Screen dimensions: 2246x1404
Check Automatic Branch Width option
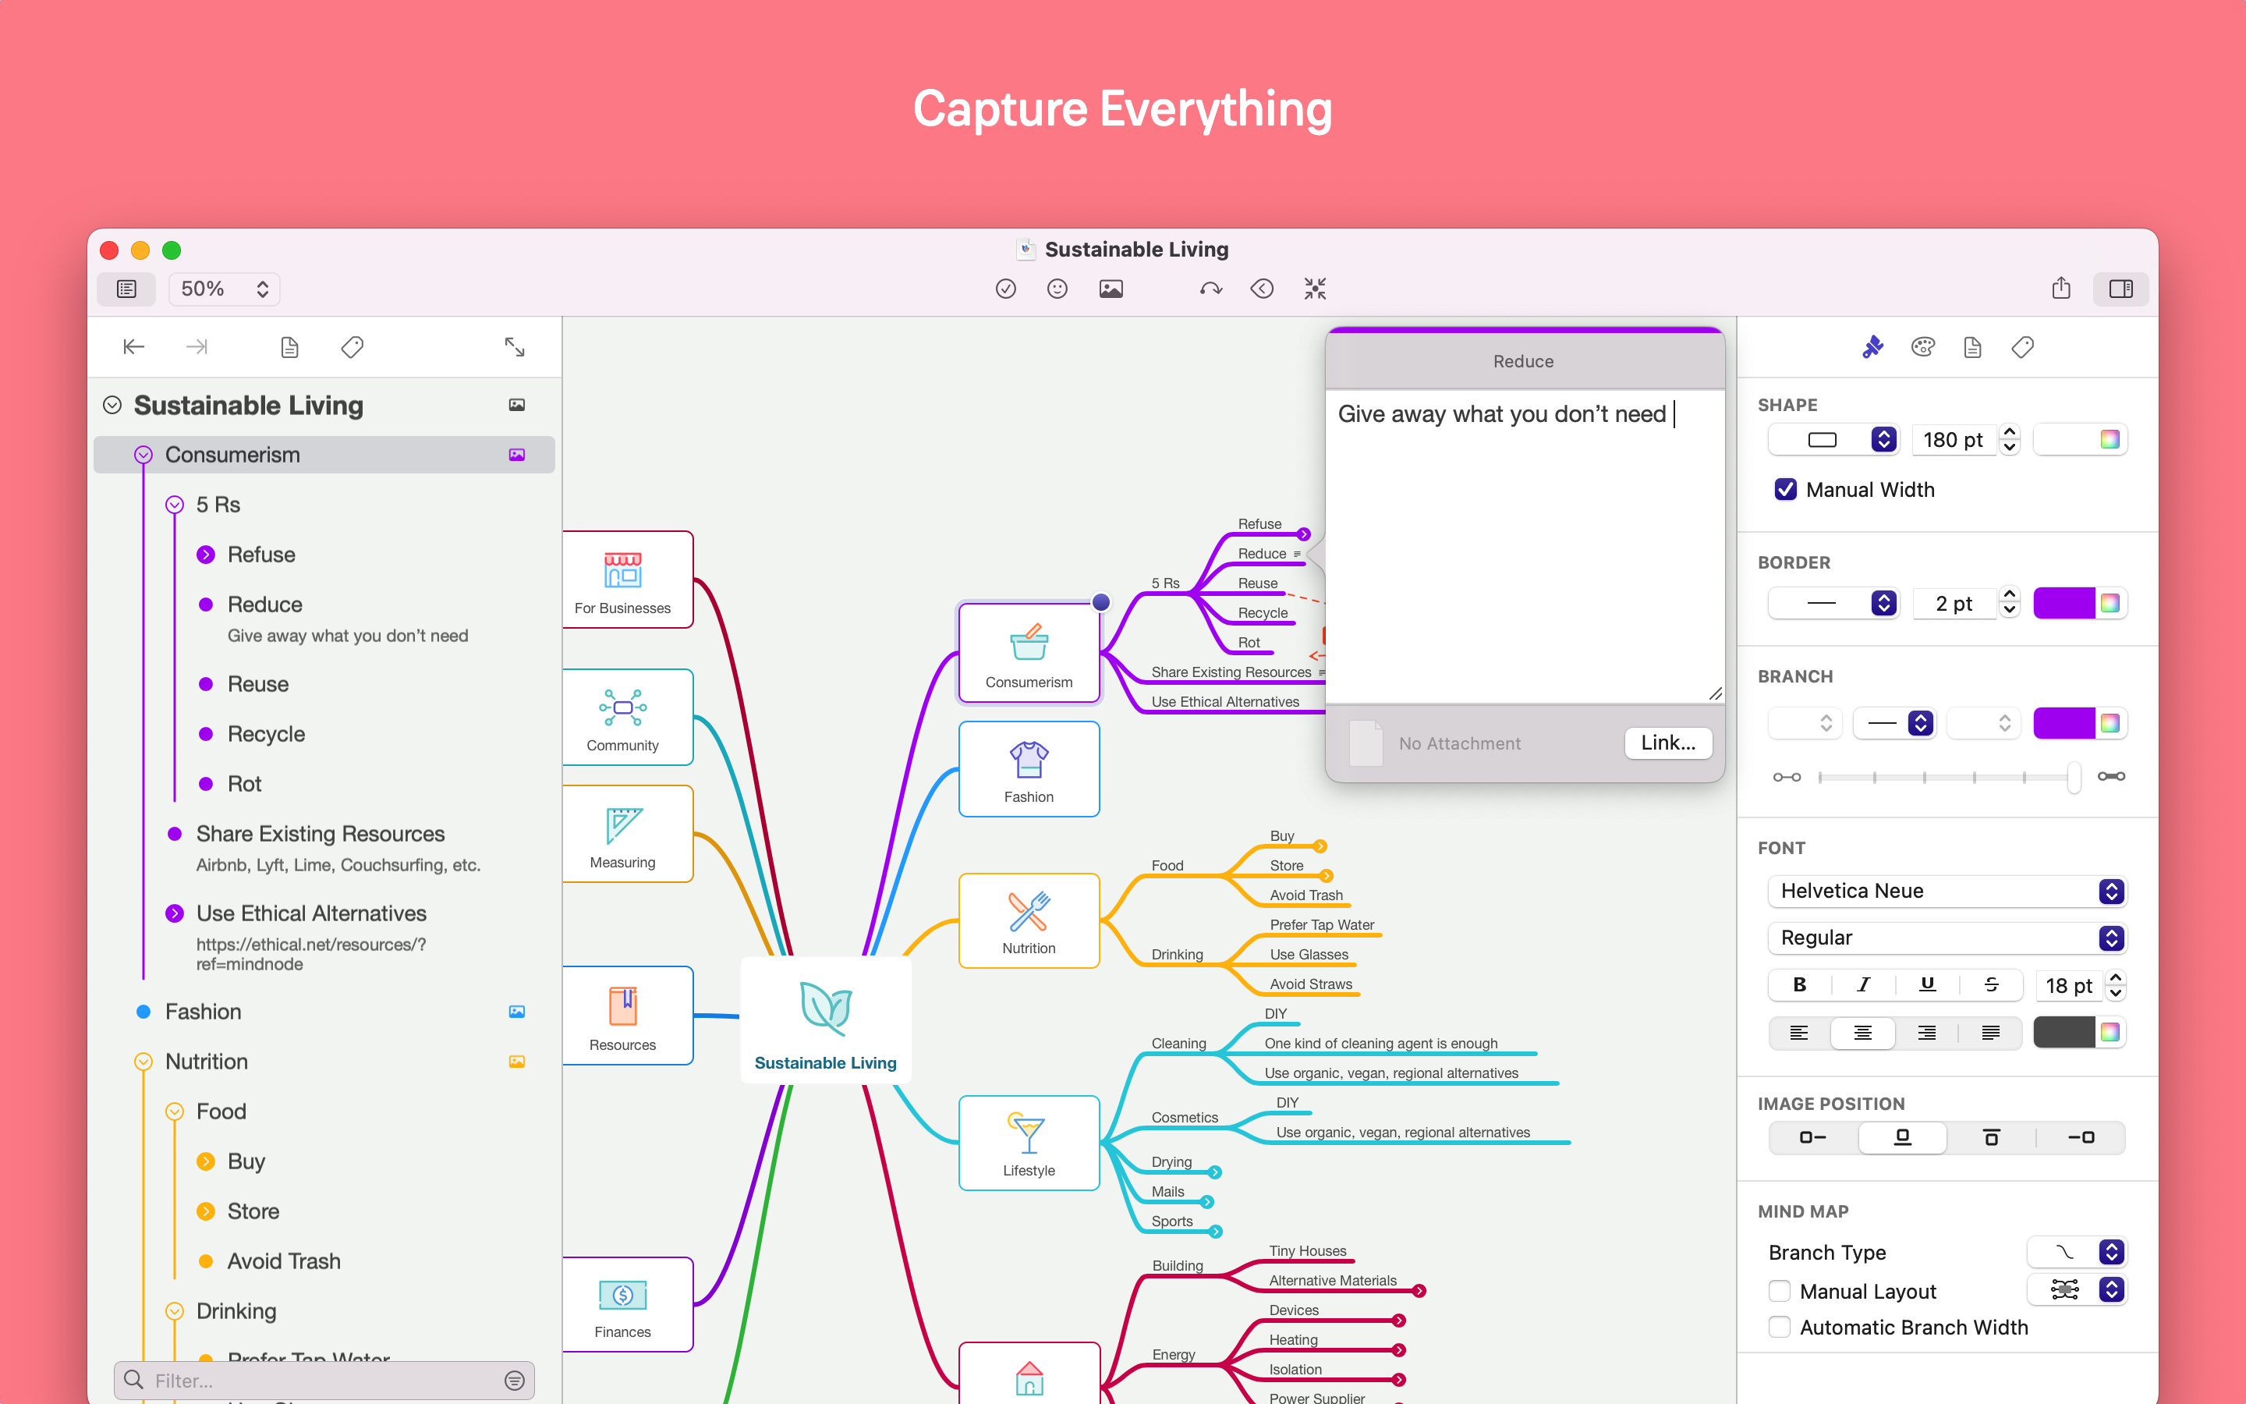(x=1779, y=1327)
